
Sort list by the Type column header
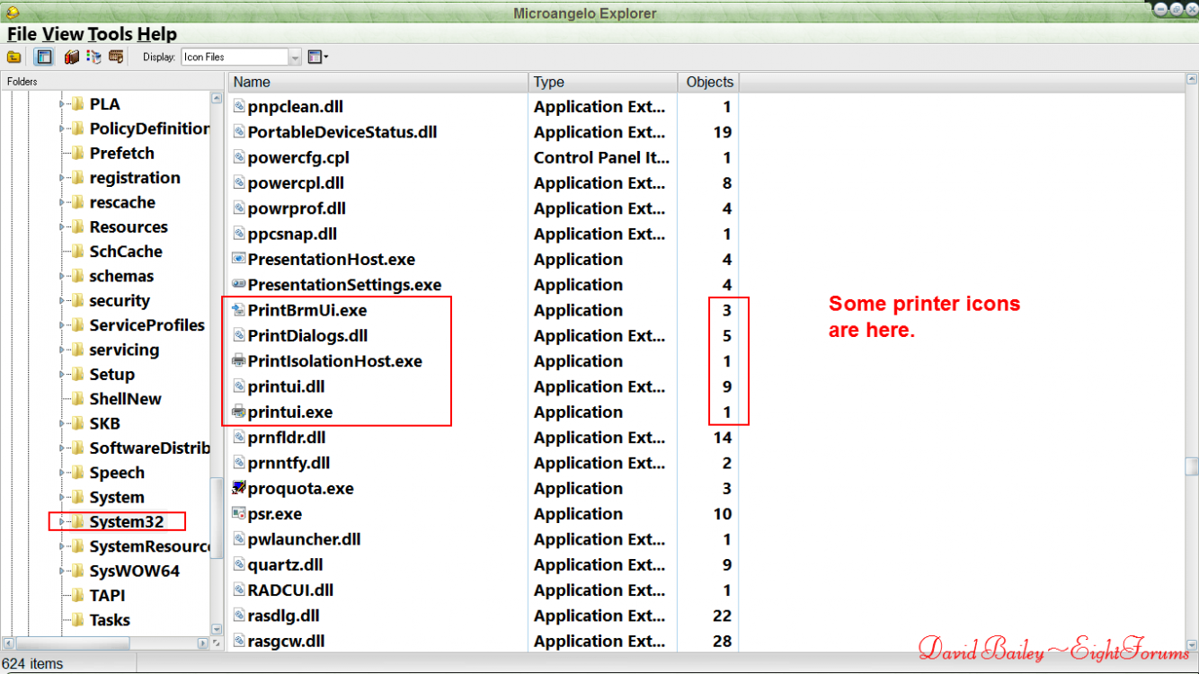pyautogui.click(x=603, y=82)
